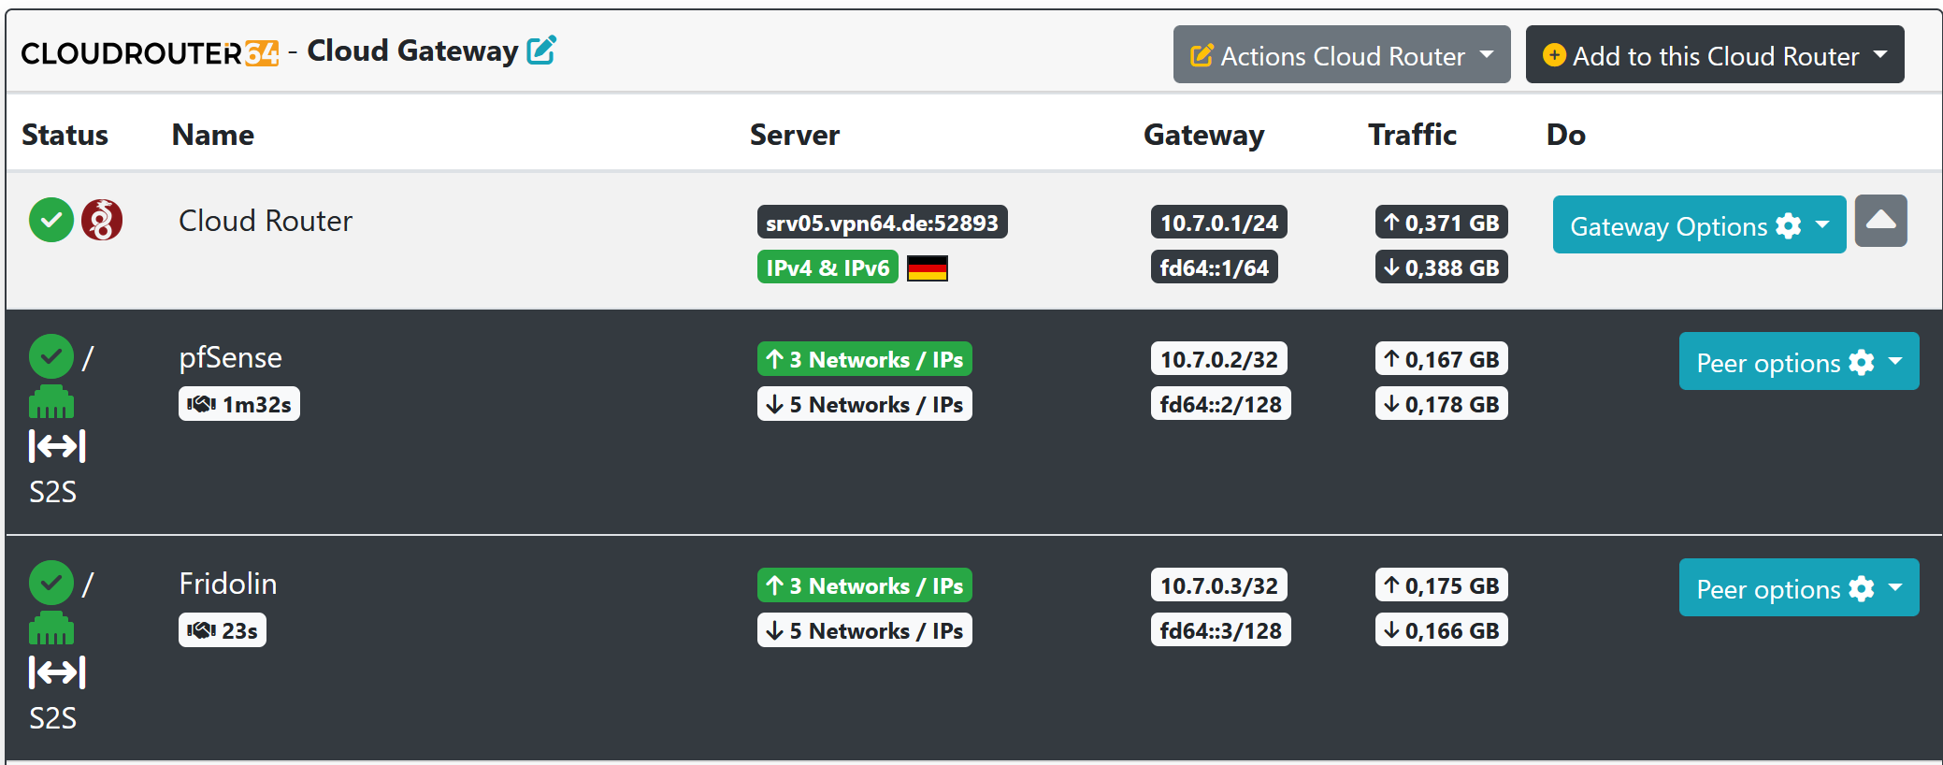
Task: Click the IPv4 & IPv6 green badge
Action: point(828,267)
